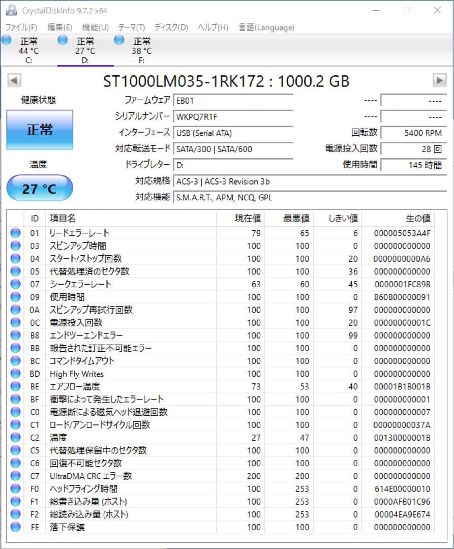
Task: Select the serial number WKPQ7R1F field
Action: [x=233, y=116]
